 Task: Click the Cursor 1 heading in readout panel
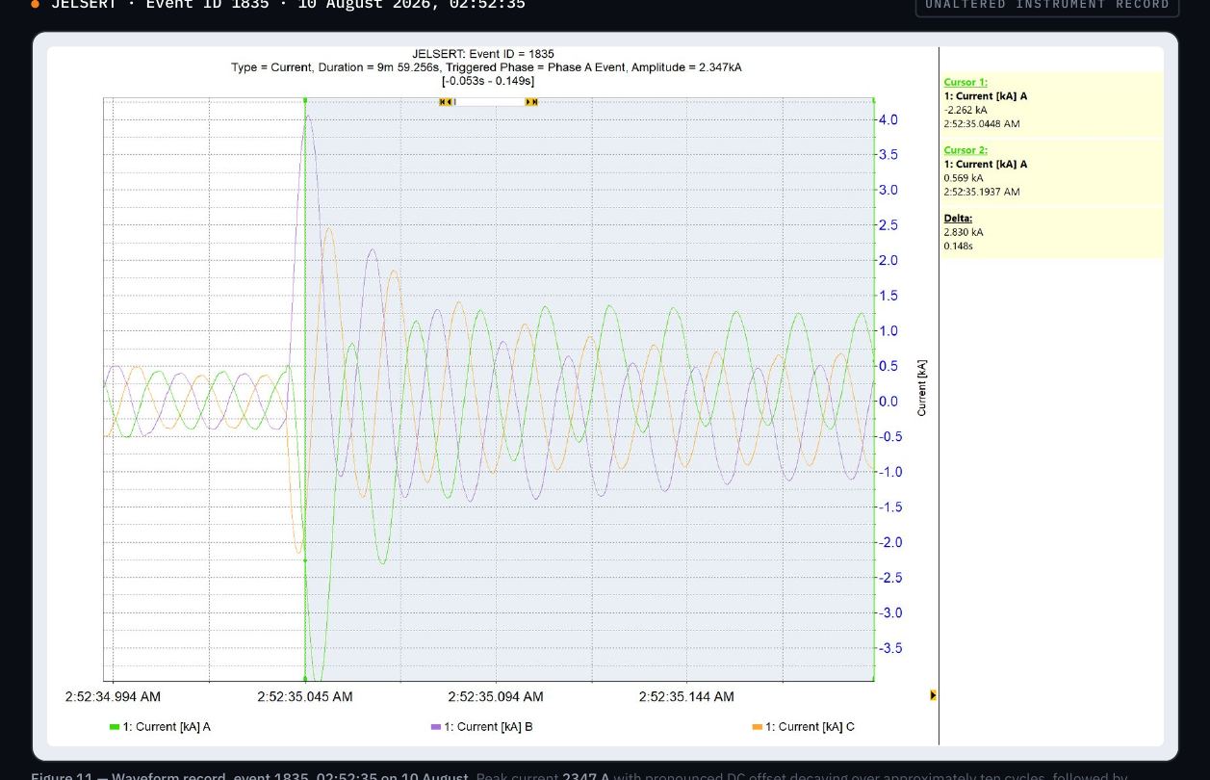pyautogui.click(x=965, y=83)
